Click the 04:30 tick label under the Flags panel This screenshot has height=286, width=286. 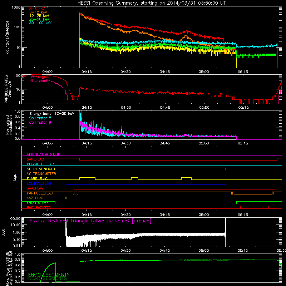tap(125, 215)
